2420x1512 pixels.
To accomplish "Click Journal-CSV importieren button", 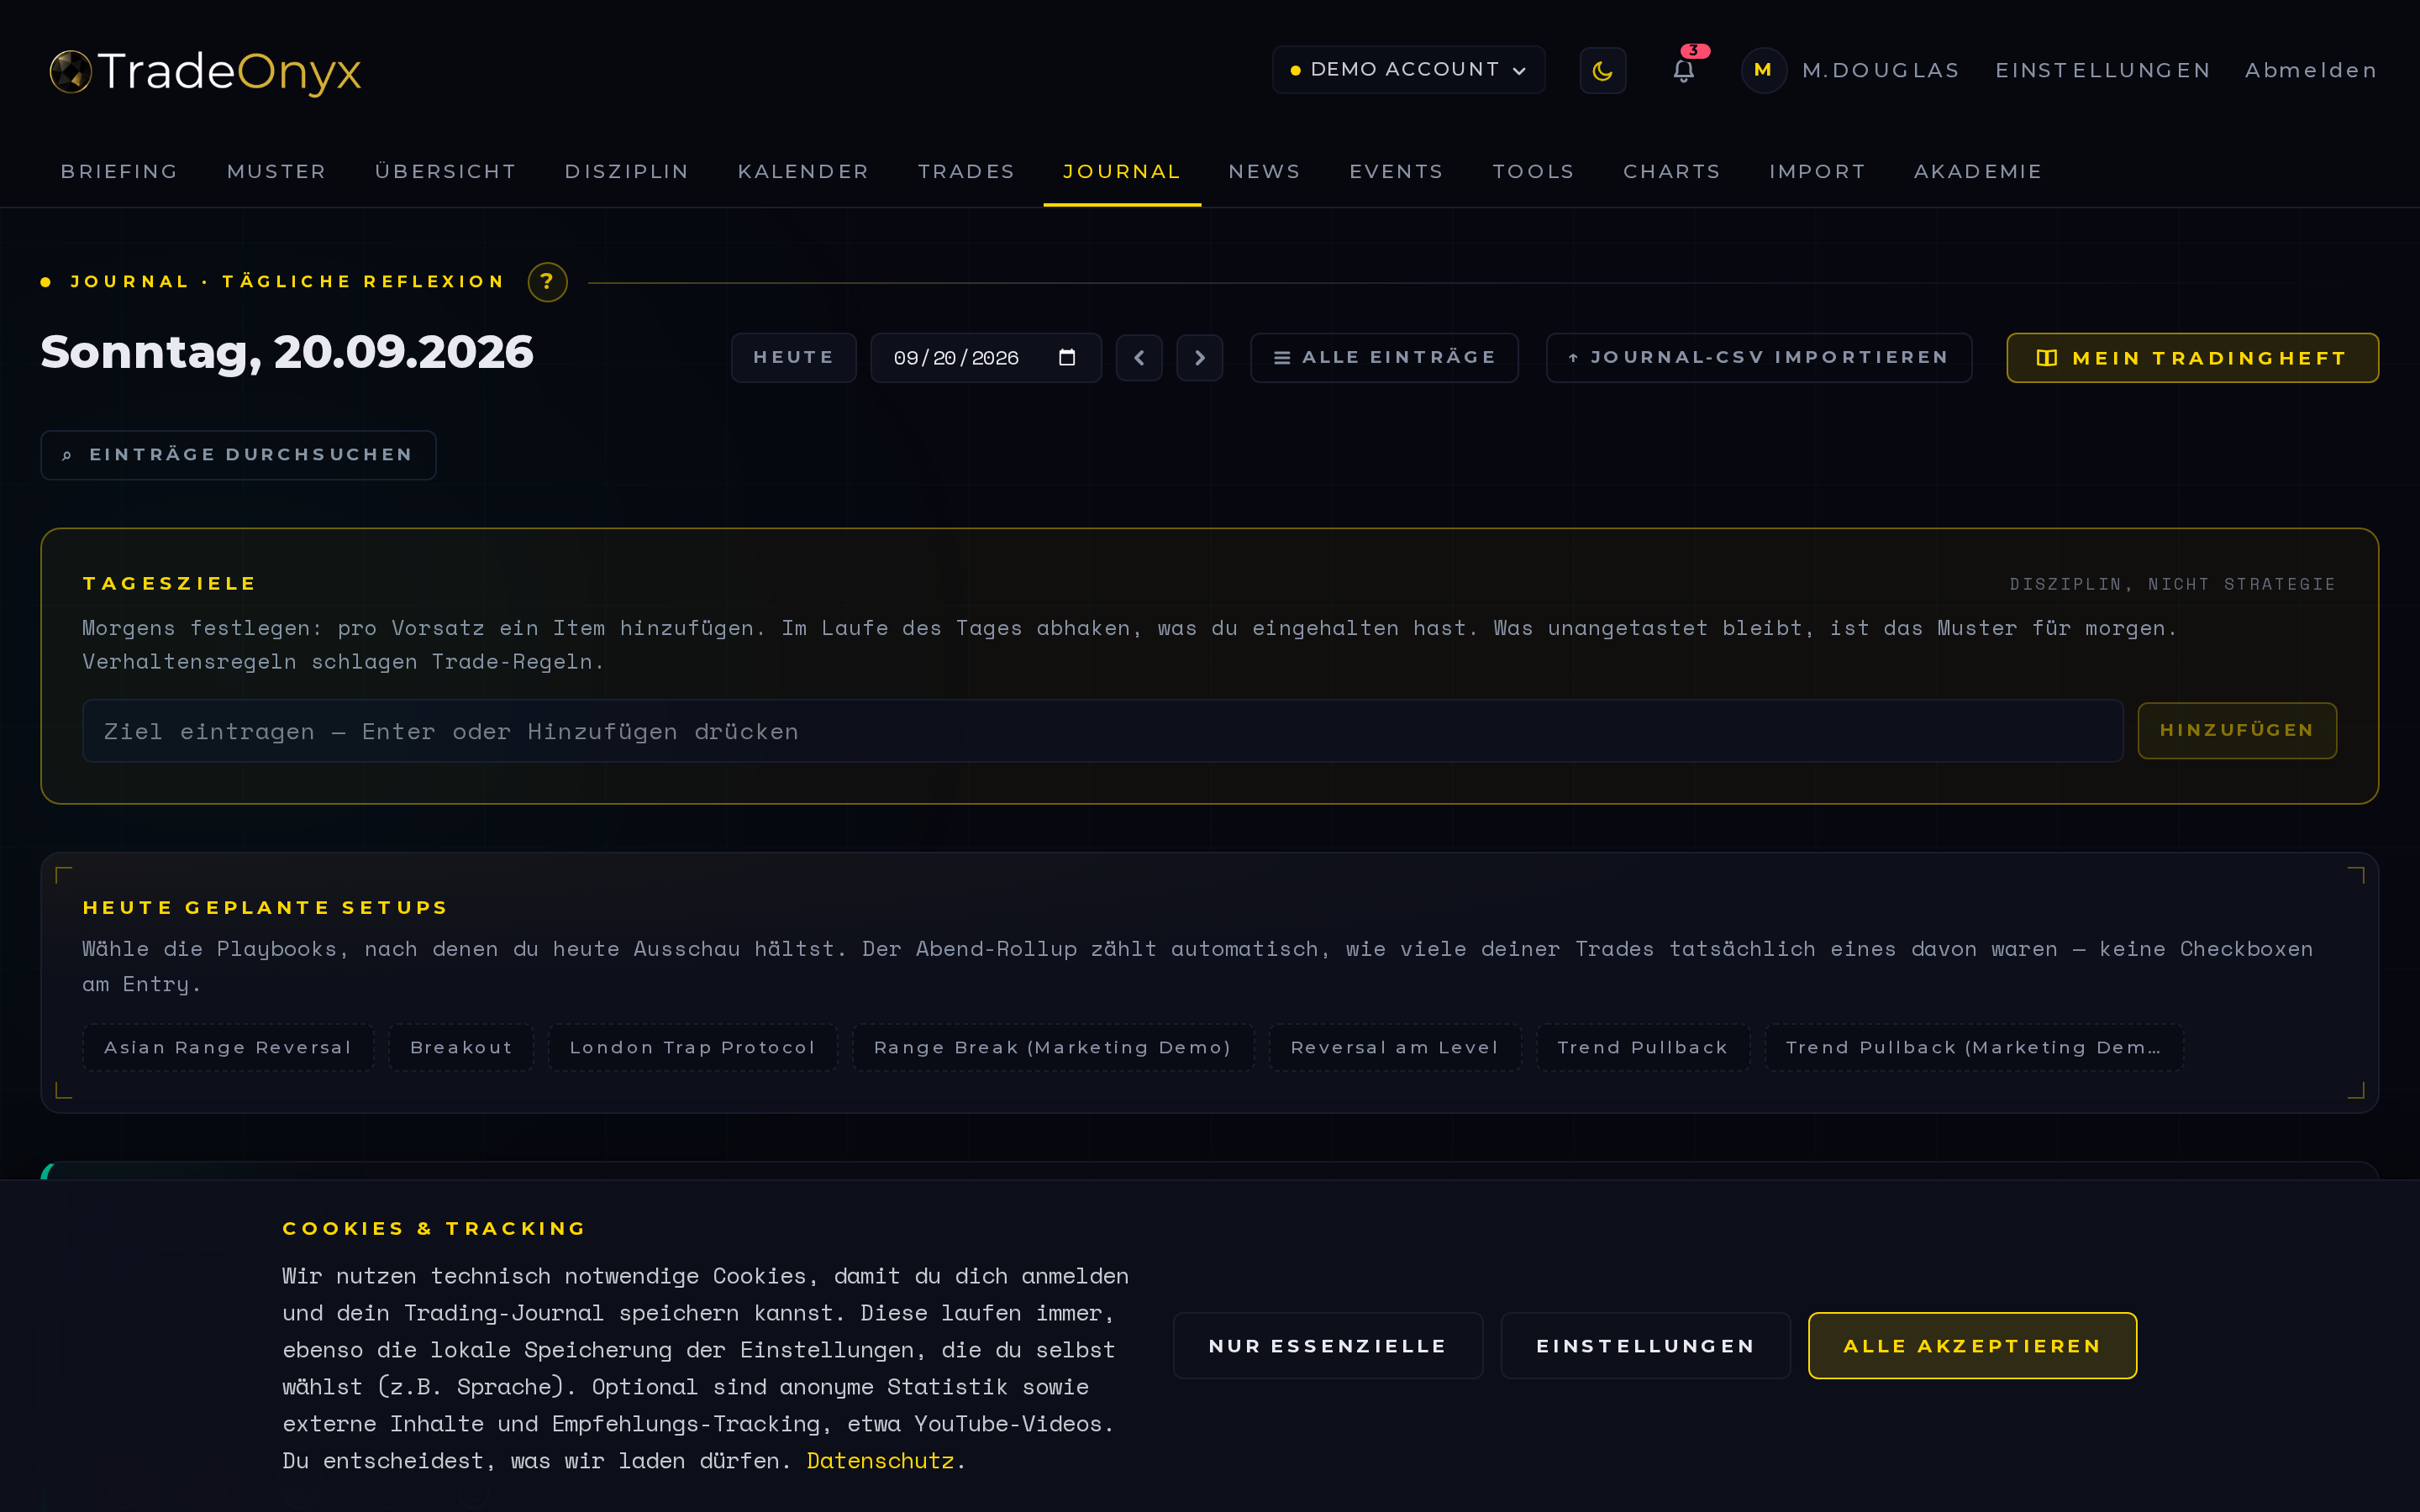I will point(1758,358).
